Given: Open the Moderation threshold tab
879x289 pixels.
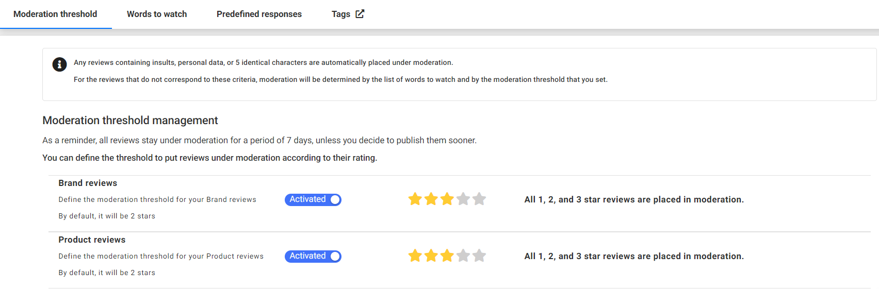Looking at the screenshot, I should (55, 14).
